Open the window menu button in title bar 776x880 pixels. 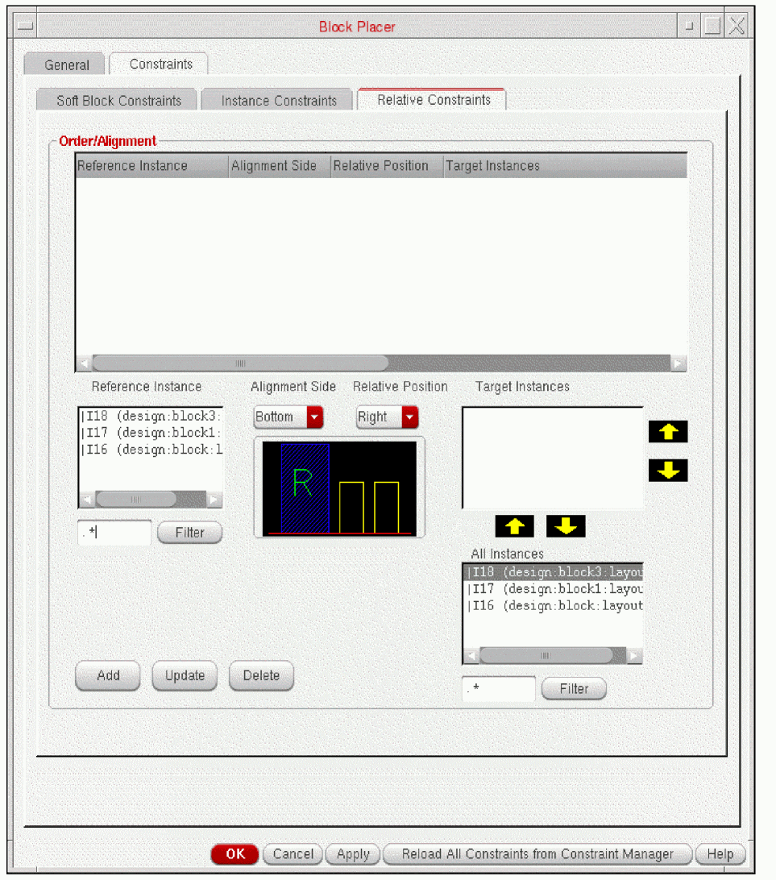point(25,26)
